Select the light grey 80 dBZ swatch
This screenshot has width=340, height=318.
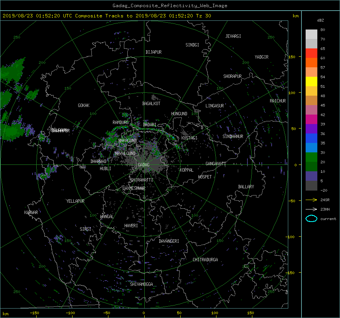[x=311, y=34]
